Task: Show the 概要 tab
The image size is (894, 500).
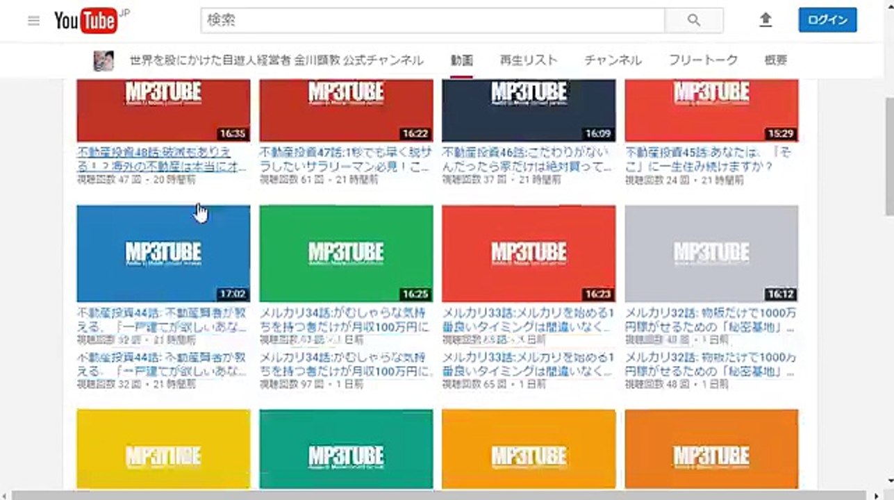Action: [776, 60]
